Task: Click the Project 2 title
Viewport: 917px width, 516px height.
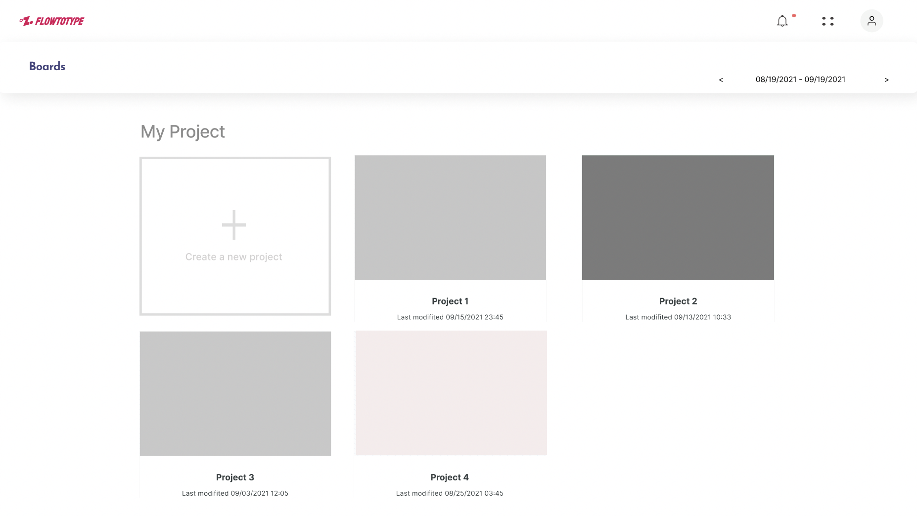Action: (678, 301)
